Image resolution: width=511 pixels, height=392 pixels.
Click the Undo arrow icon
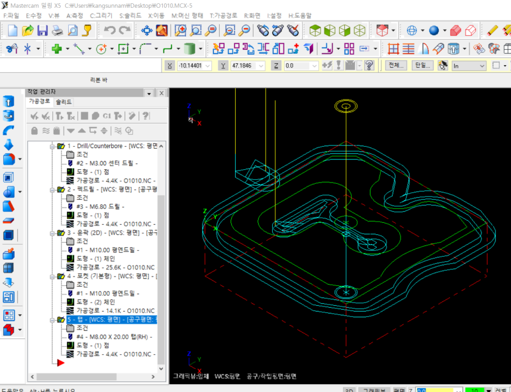click(x=110, y=30)
